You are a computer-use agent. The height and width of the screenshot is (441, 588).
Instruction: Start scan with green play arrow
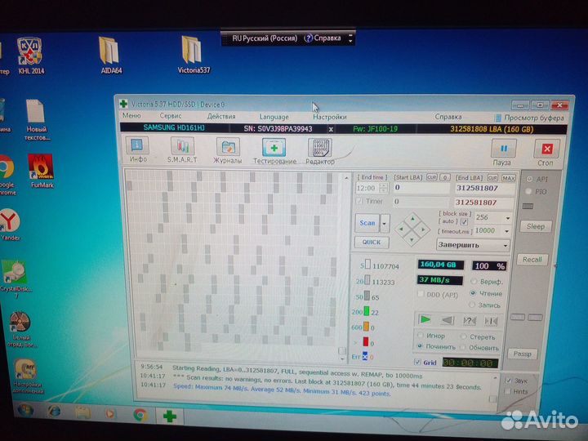tap(425, 319)
